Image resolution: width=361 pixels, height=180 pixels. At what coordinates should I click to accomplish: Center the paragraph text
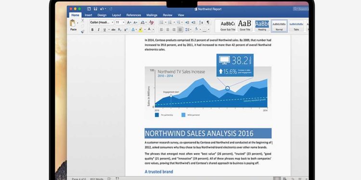(x=168, y=30)
